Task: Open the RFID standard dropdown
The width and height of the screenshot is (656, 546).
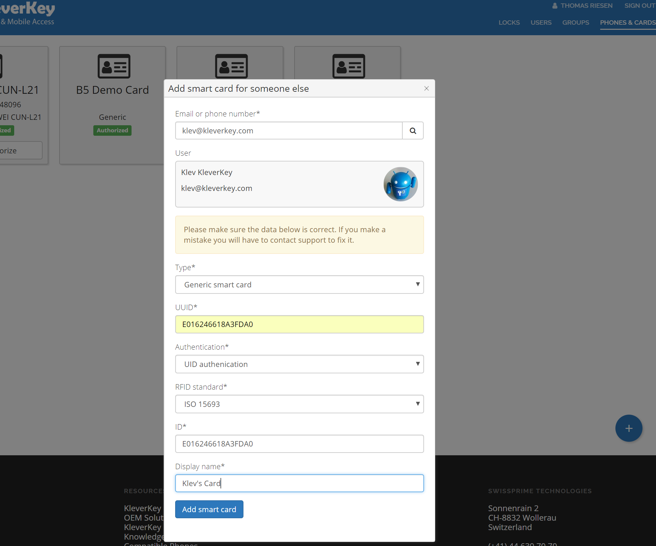Action: coord(299,404)
